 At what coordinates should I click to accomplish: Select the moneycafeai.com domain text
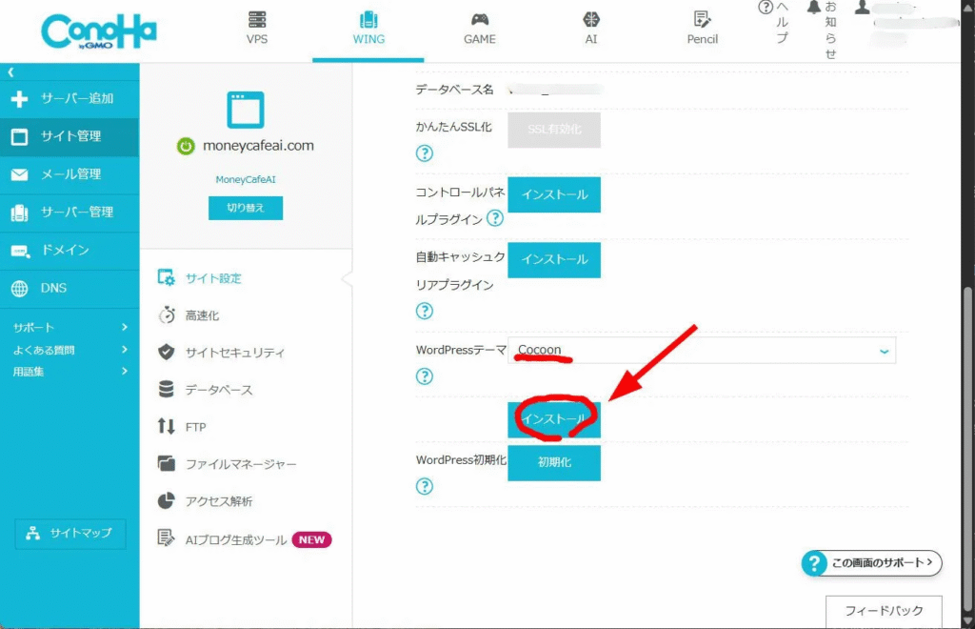pyautogui.click(x=258, y=146)
